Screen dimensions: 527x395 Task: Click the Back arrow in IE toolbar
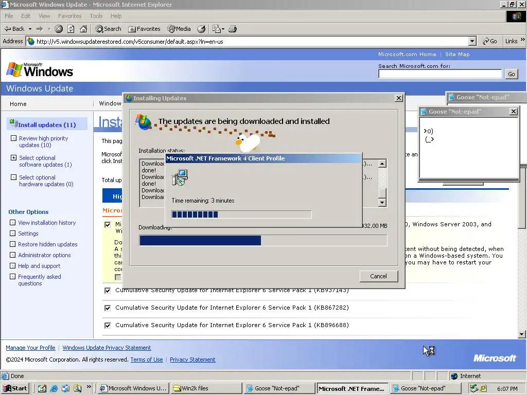pos(13,29)
